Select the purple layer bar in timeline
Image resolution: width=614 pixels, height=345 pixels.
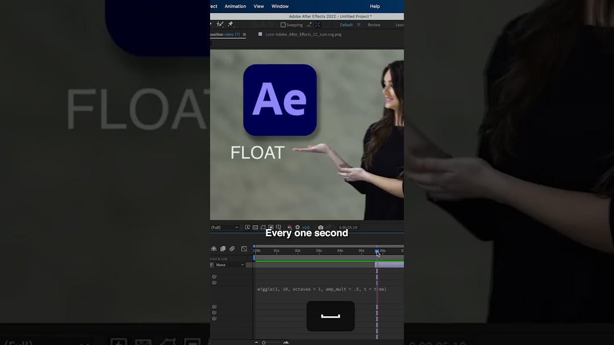pos(390,265)
